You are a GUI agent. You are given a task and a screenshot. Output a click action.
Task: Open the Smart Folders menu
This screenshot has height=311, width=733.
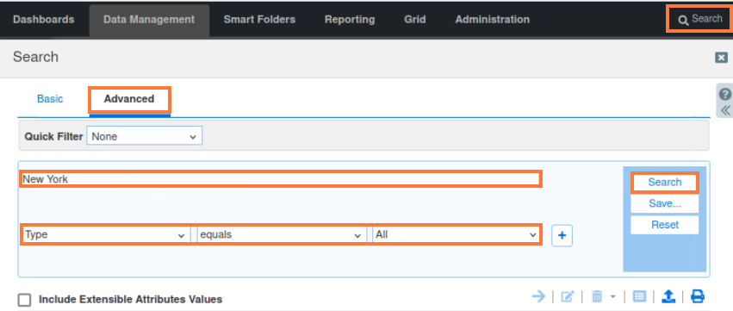point(259,20)
